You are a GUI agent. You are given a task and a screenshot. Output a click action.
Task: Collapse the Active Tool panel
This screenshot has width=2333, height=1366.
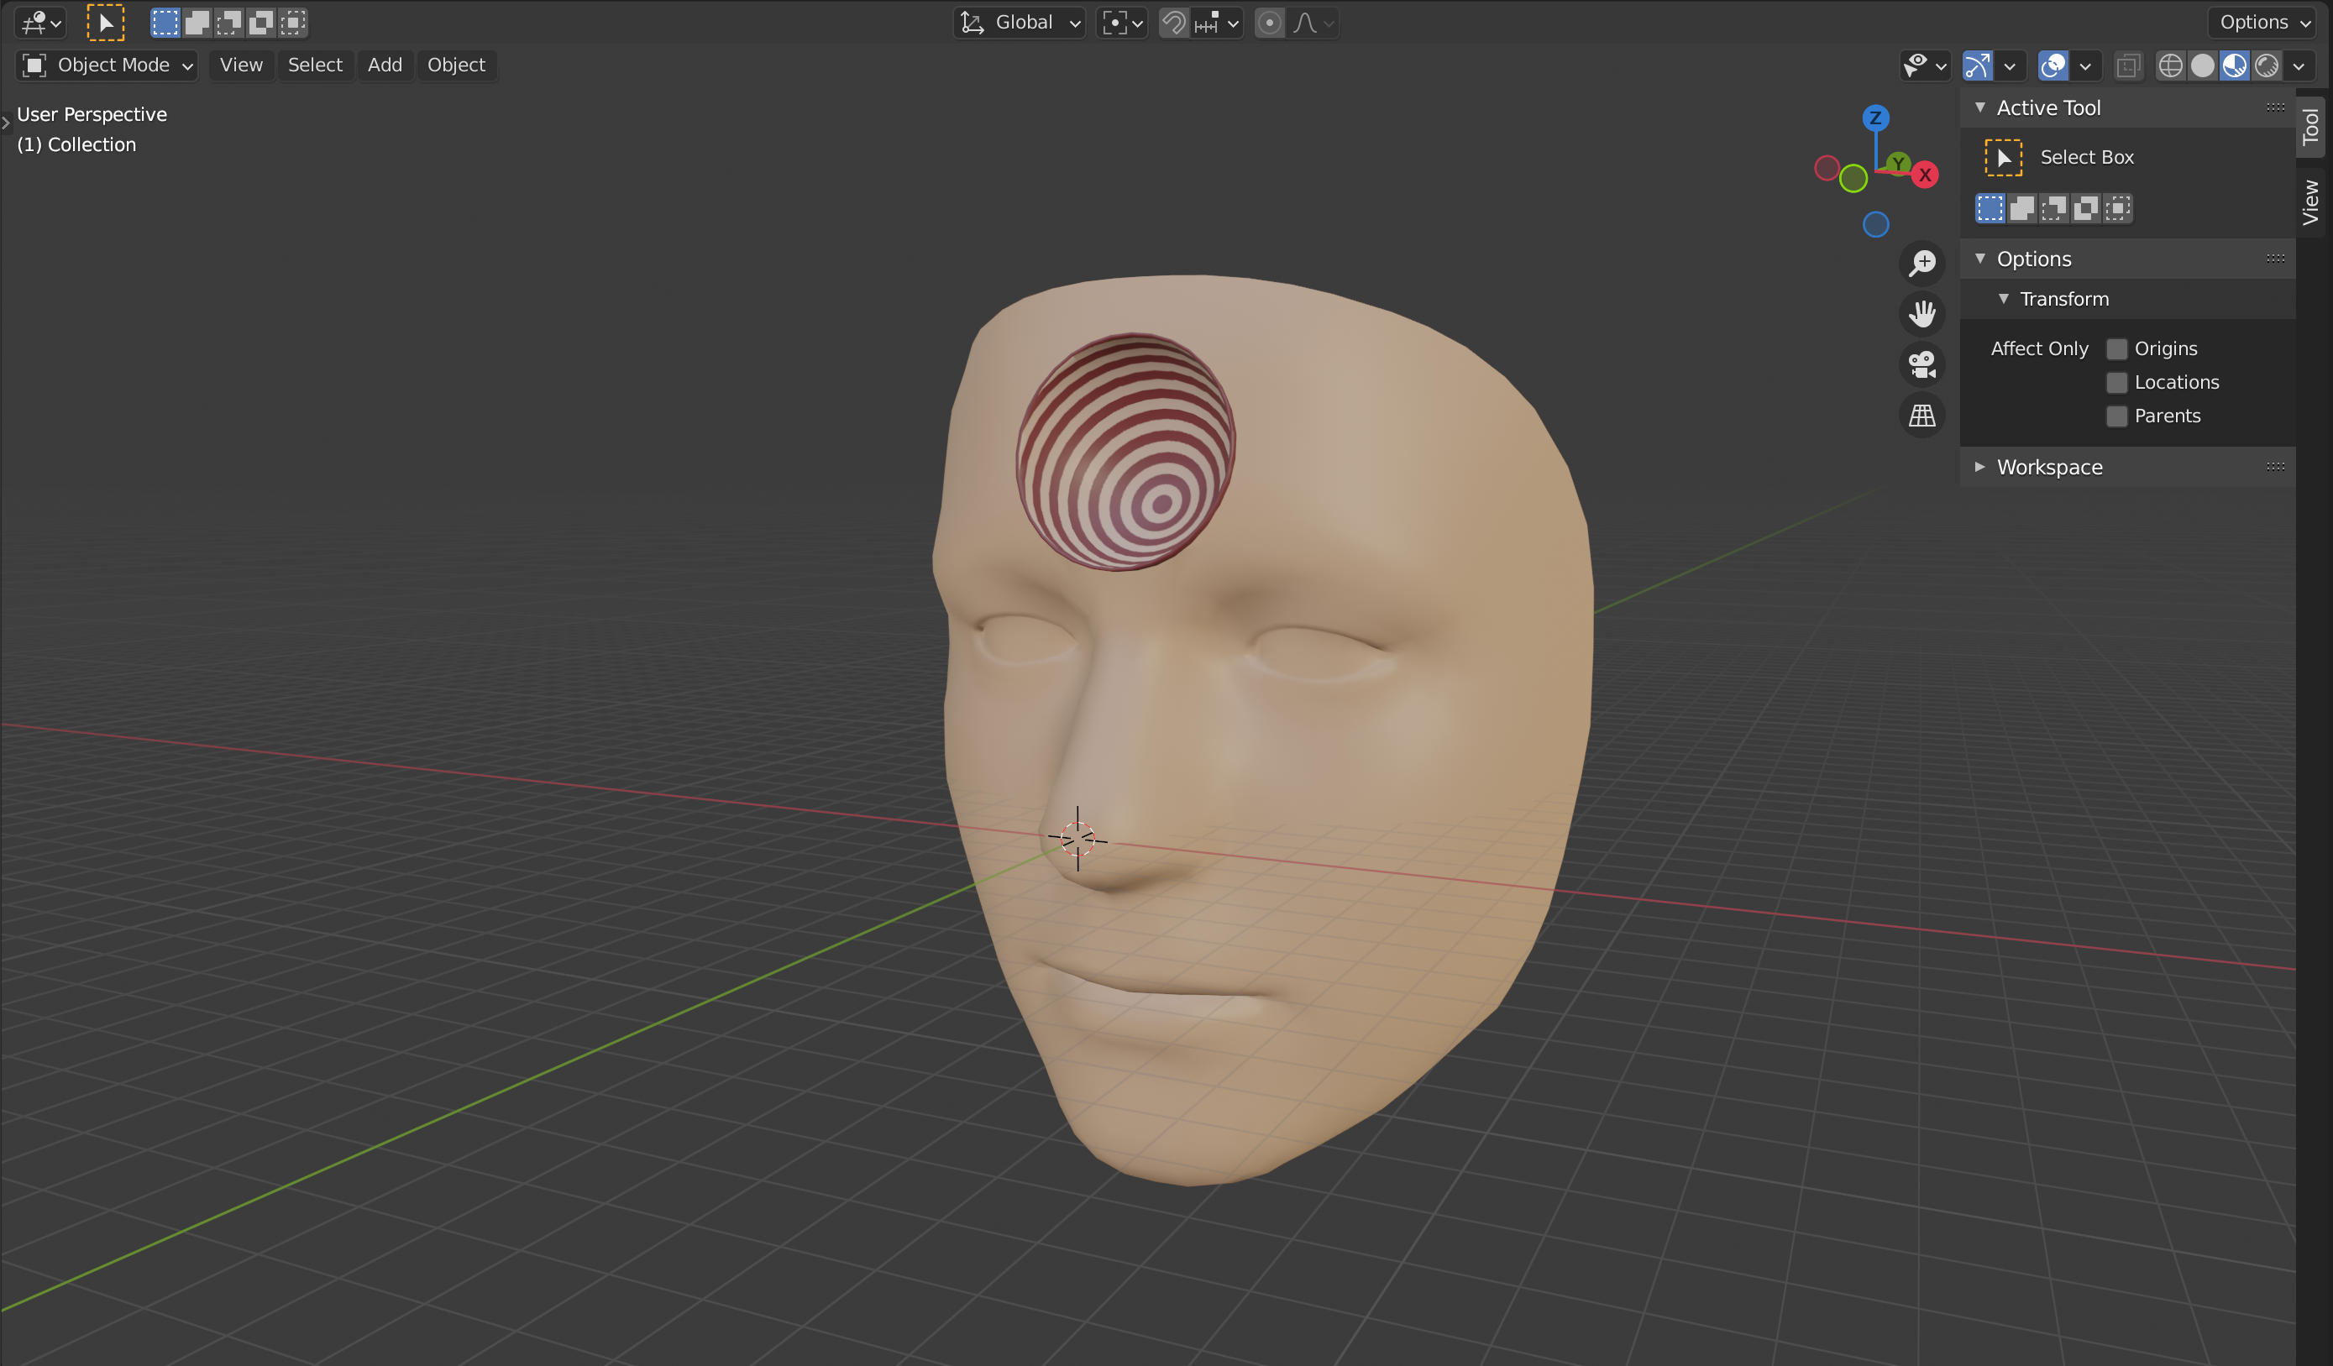[1979, 107]
